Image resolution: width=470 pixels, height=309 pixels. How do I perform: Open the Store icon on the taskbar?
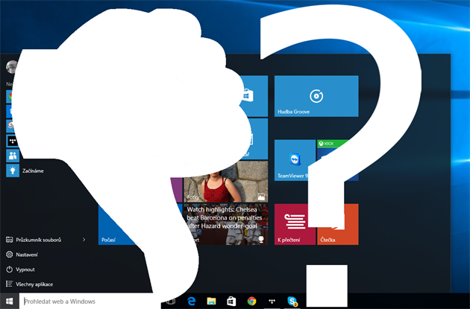[x=231, y=302]
